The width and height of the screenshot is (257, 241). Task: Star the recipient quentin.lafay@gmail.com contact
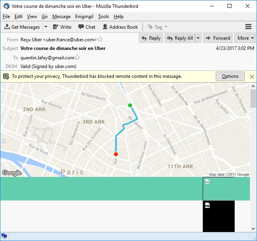(77, 57)
